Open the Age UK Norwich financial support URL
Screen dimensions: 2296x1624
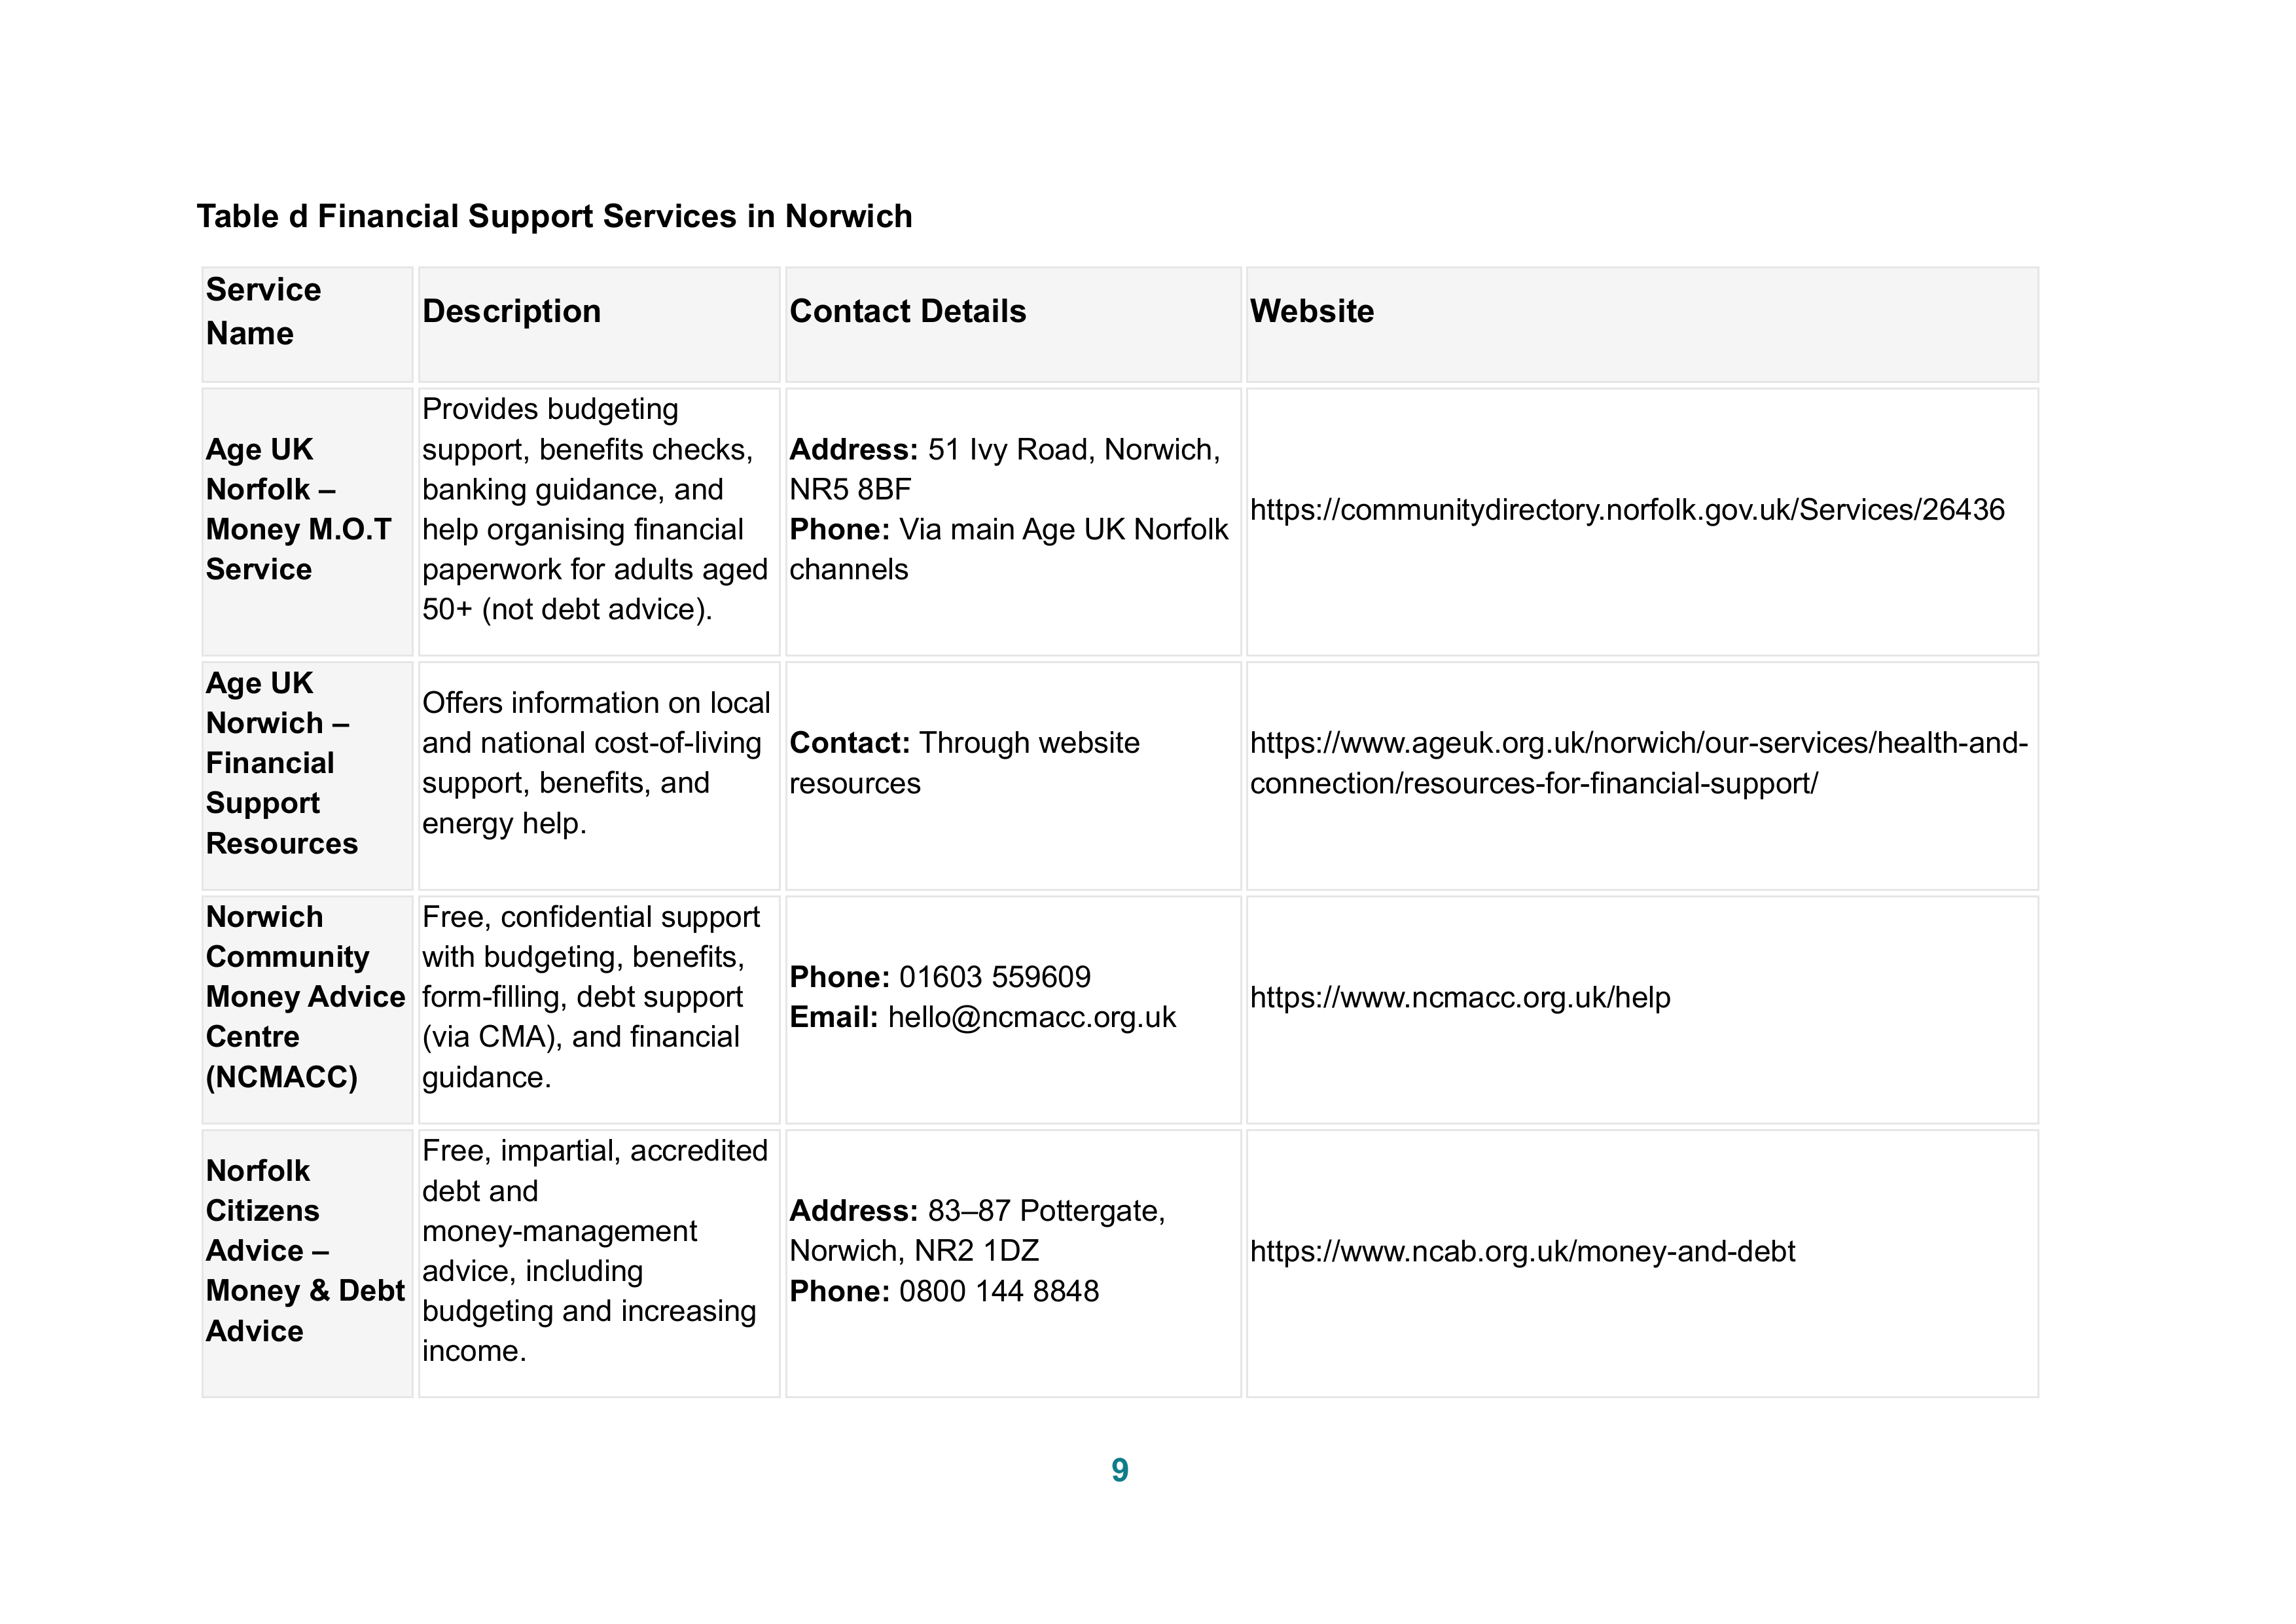[1639, 763]
